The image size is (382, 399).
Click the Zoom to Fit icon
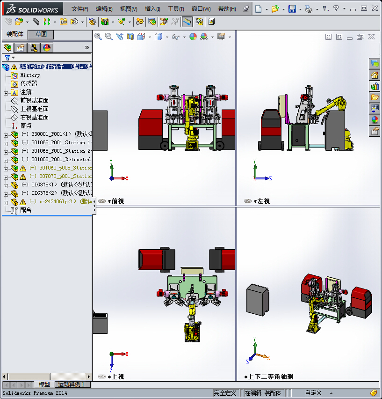(x=98, y=37)
